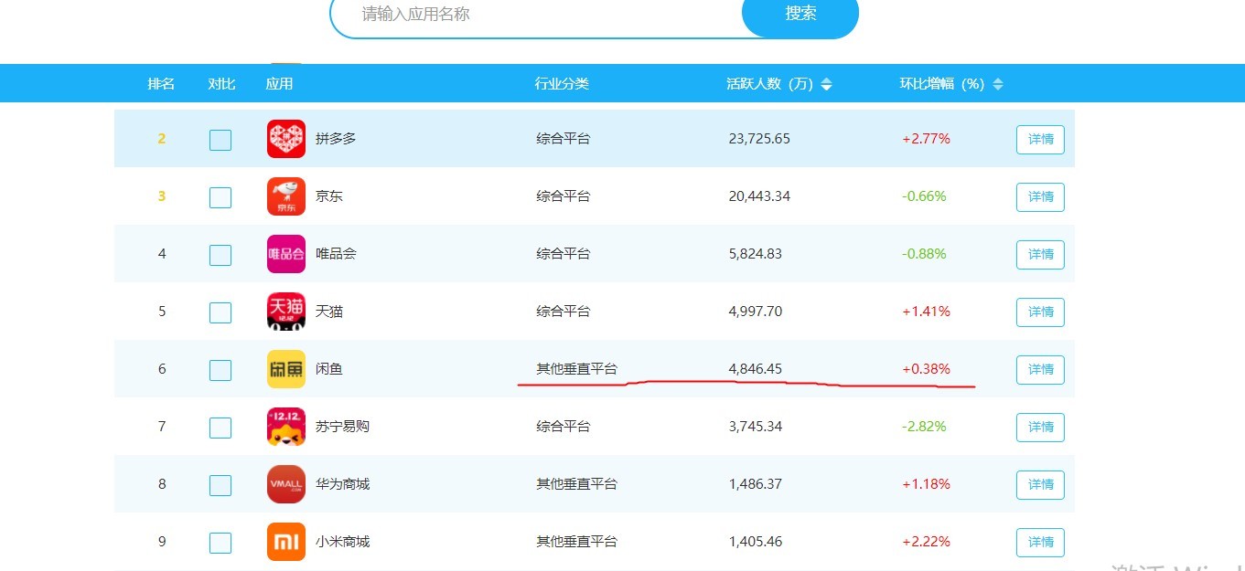Click the app name 苏宁易购
This screenshot has width=1245, height=571.
click(x=342, y=427)
